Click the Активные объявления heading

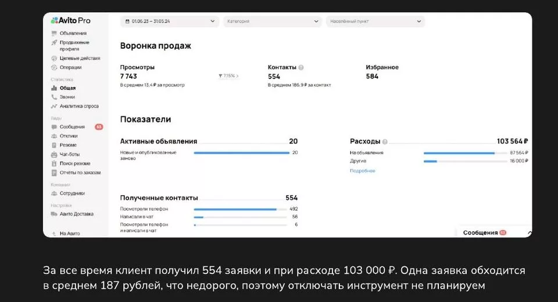tap(158, 141)
